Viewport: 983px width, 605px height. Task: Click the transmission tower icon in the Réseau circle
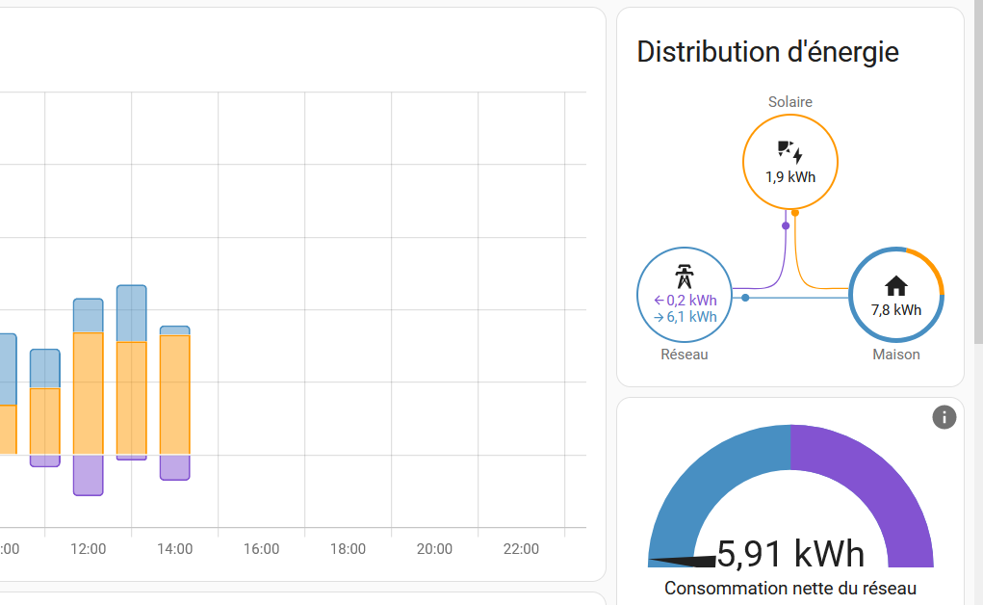684,276
